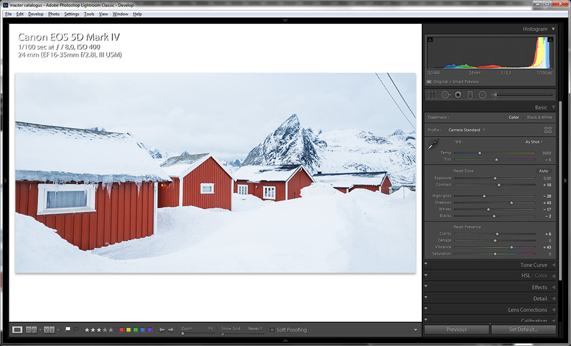The image size is (571, 346).
Task: Click the Previous button
Action: (457, 329)
